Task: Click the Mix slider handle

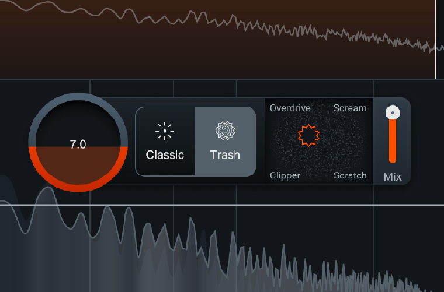Action: [x=393, y=112]
